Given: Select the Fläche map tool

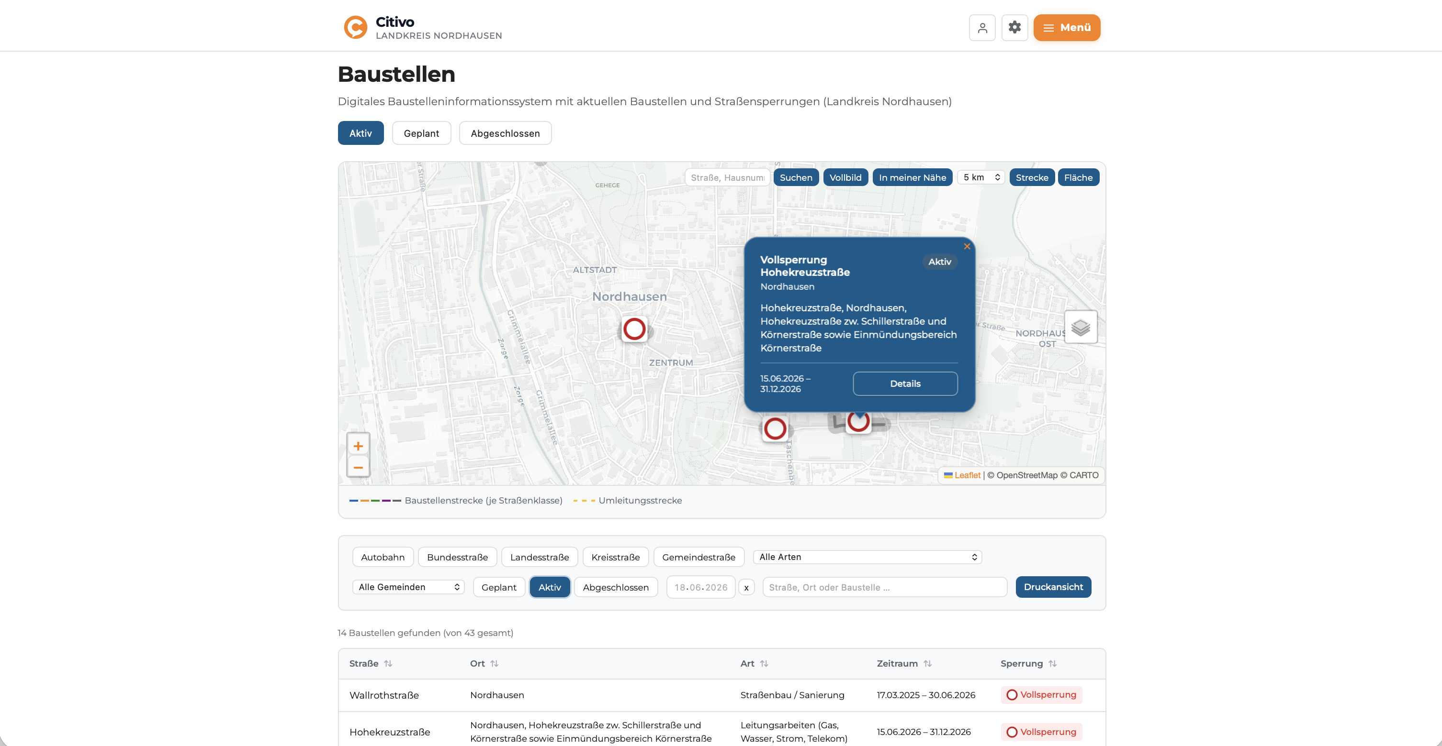Looking at the screenshot, I should point(1078,177).
